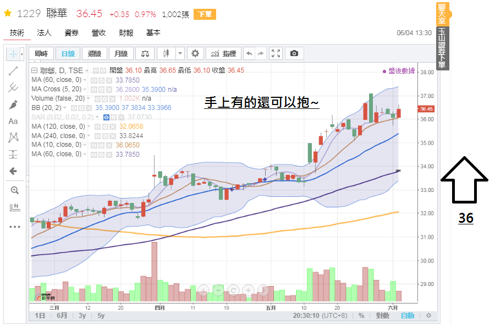Click the orange 下單 order button
The height and width of the screenshot is (330, 495).
[205, 14]
